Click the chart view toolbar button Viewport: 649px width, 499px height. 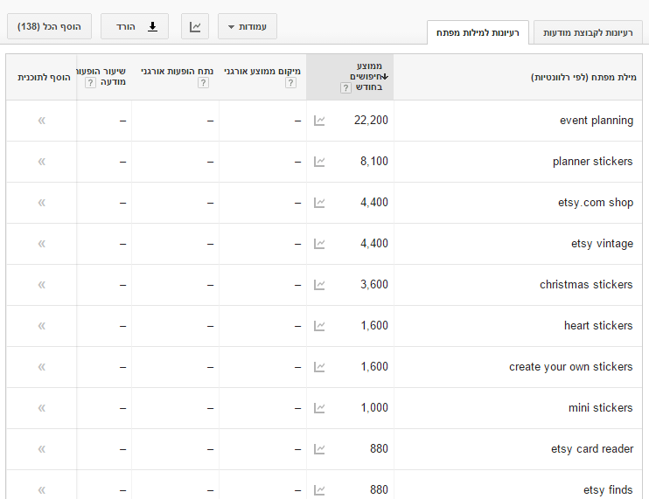[195, 27]
